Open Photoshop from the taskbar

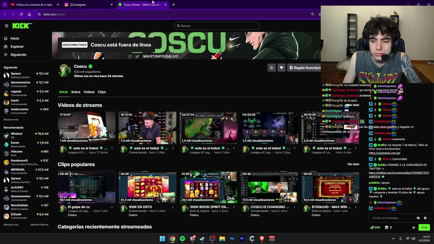pos(232,239)
